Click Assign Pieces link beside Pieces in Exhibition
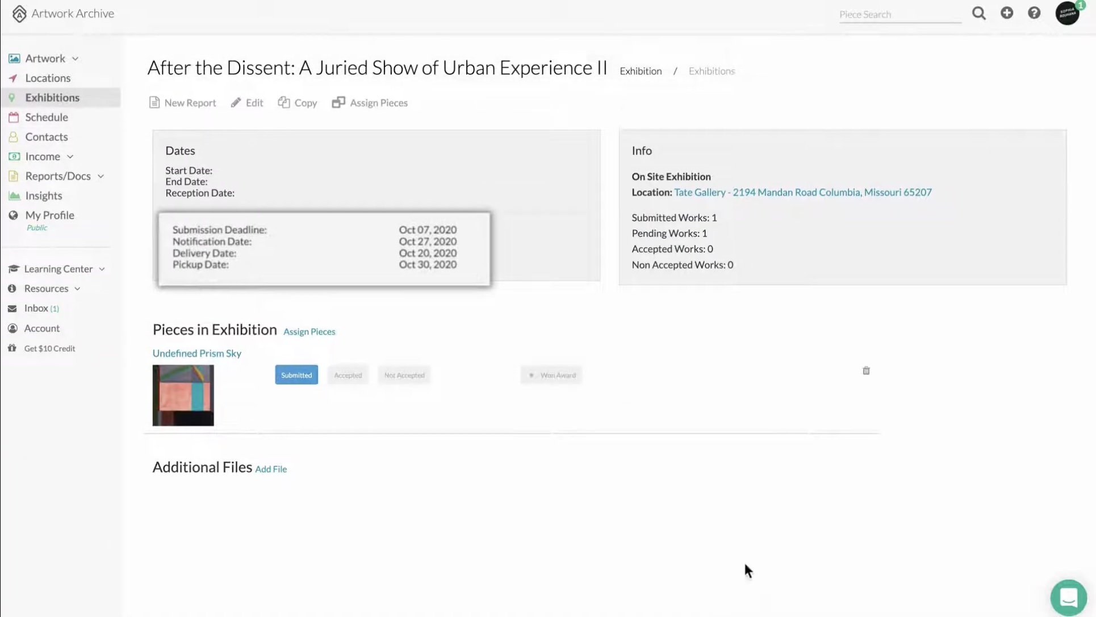The height and width of the screenshot is (617, 1096). pyautogui.click(x=309, y=332)
